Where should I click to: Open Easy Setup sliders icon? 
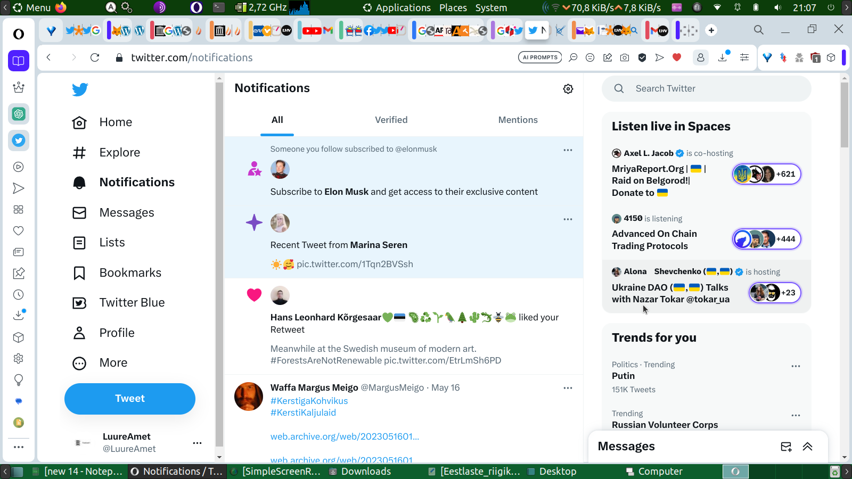point(744,57)
